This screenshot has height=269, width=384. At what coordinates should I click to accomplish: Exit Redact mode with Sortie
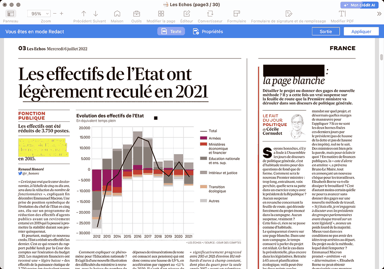(x=326, y=31)
